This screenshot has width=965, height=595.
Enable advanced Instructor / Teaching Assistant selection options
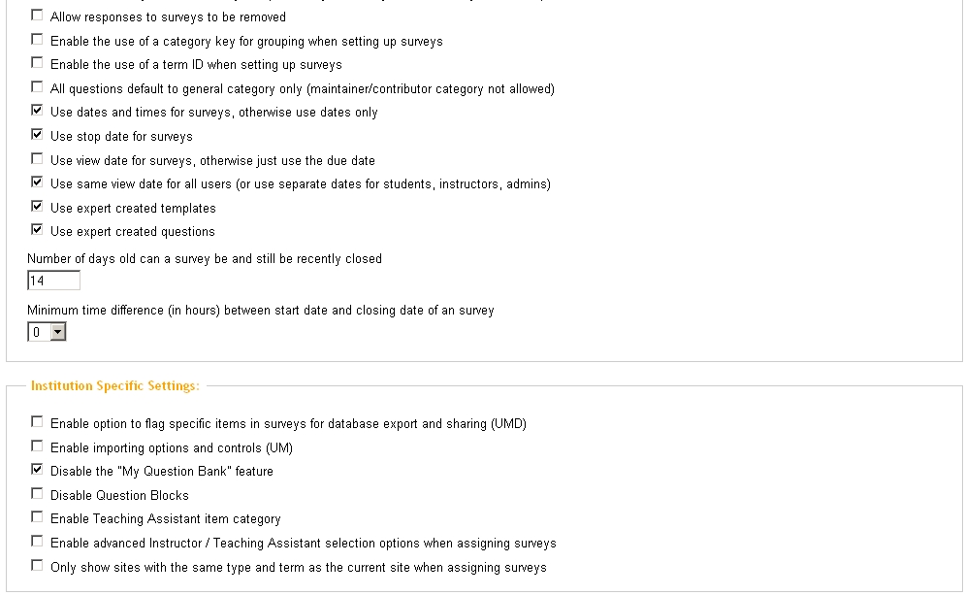point(37,542)
